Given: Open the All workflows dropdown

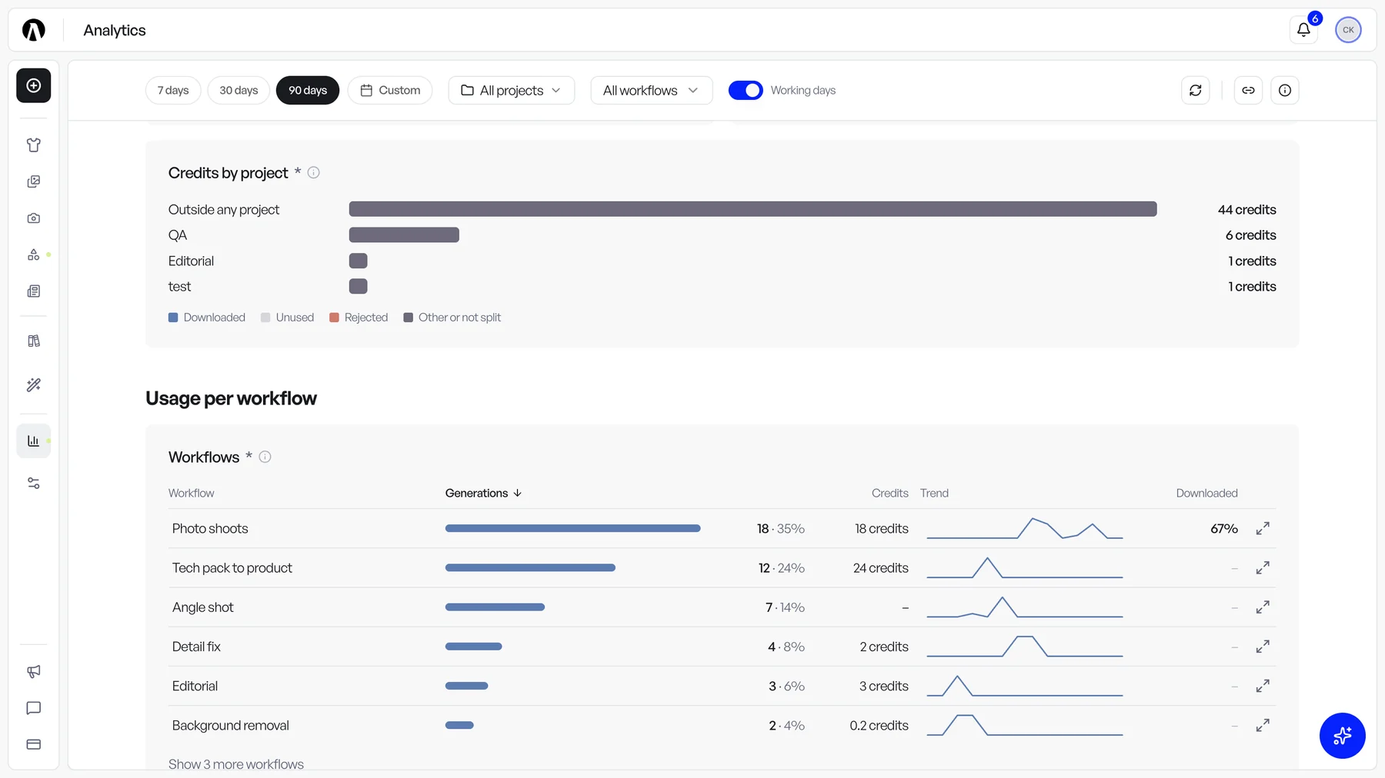Looking at the screenshot, I should 651,91.
